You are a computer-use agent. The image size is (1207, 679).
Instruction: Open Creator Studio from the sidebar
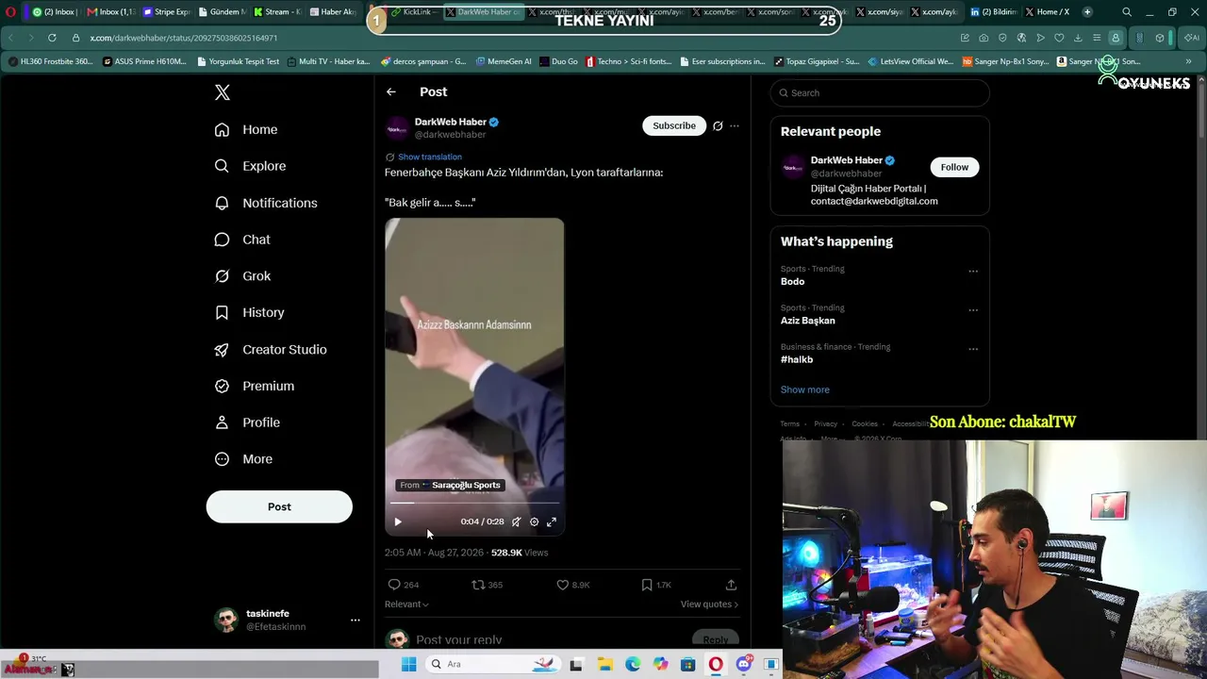click(x=270, y=349)
